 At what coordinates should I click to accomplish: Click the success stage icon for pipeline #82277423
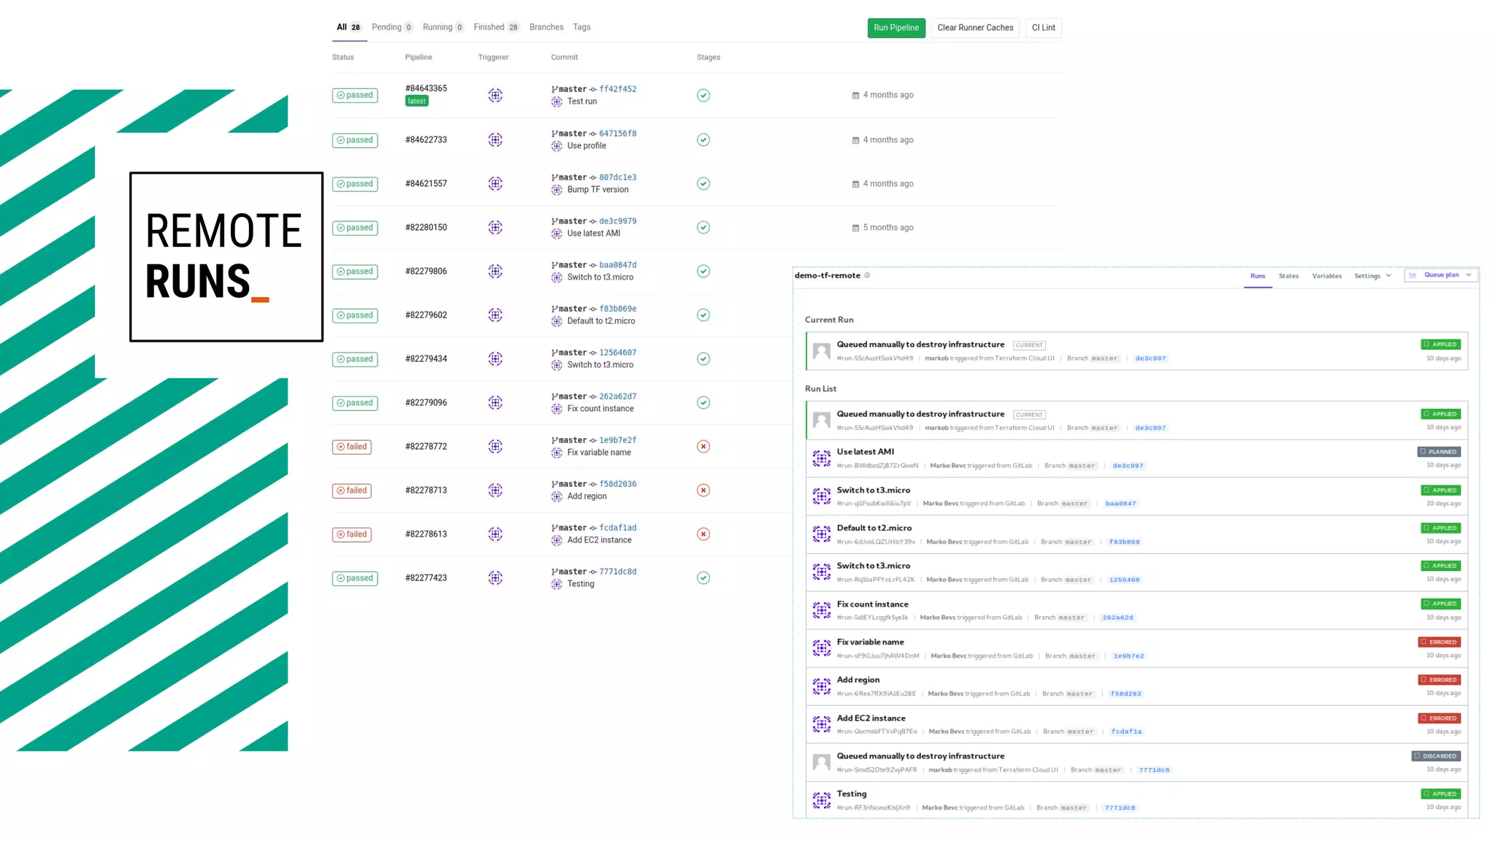point(703,578)
